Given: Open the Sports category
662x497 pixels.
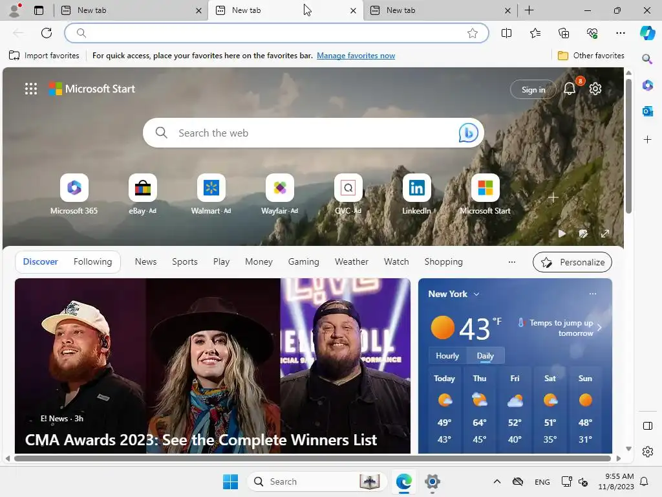Looking at the screenshot, I should (184, 261).
